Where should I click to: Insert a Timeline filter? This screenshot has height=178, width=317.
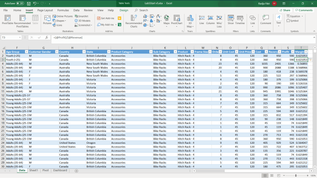(x=240, y=19)
